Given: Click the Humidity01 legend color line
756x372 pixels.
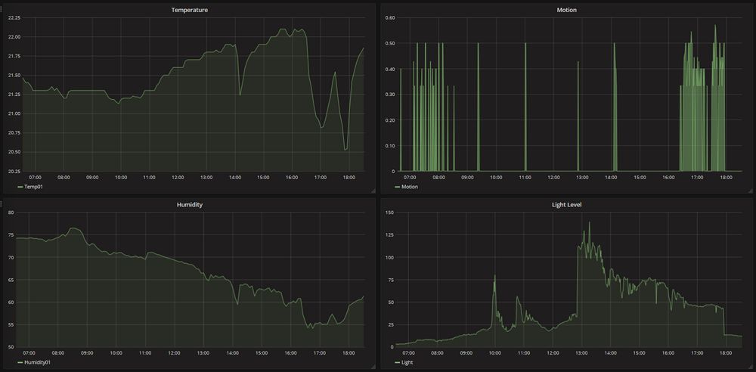Looking at the screenshot, I should (x=20, y=362).
